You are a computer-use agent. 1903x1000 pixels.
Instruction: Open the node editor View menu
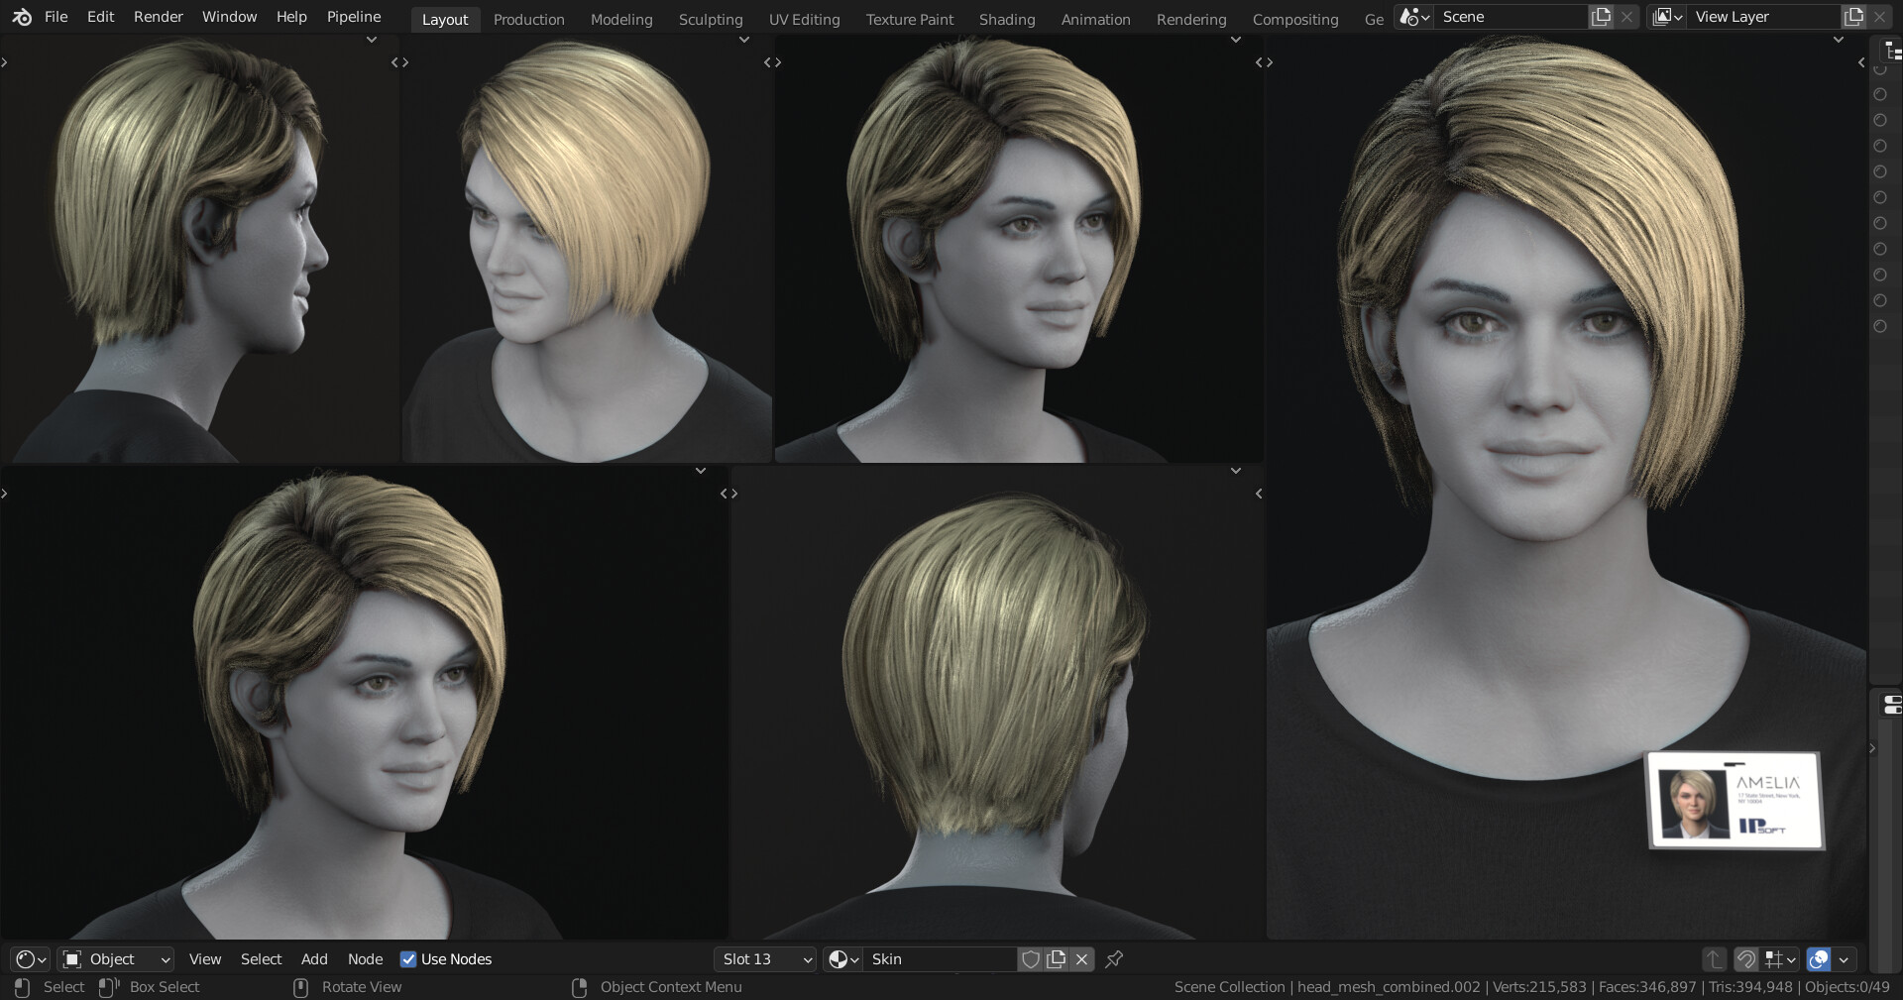pyautogui.click(x=205, y=959)
